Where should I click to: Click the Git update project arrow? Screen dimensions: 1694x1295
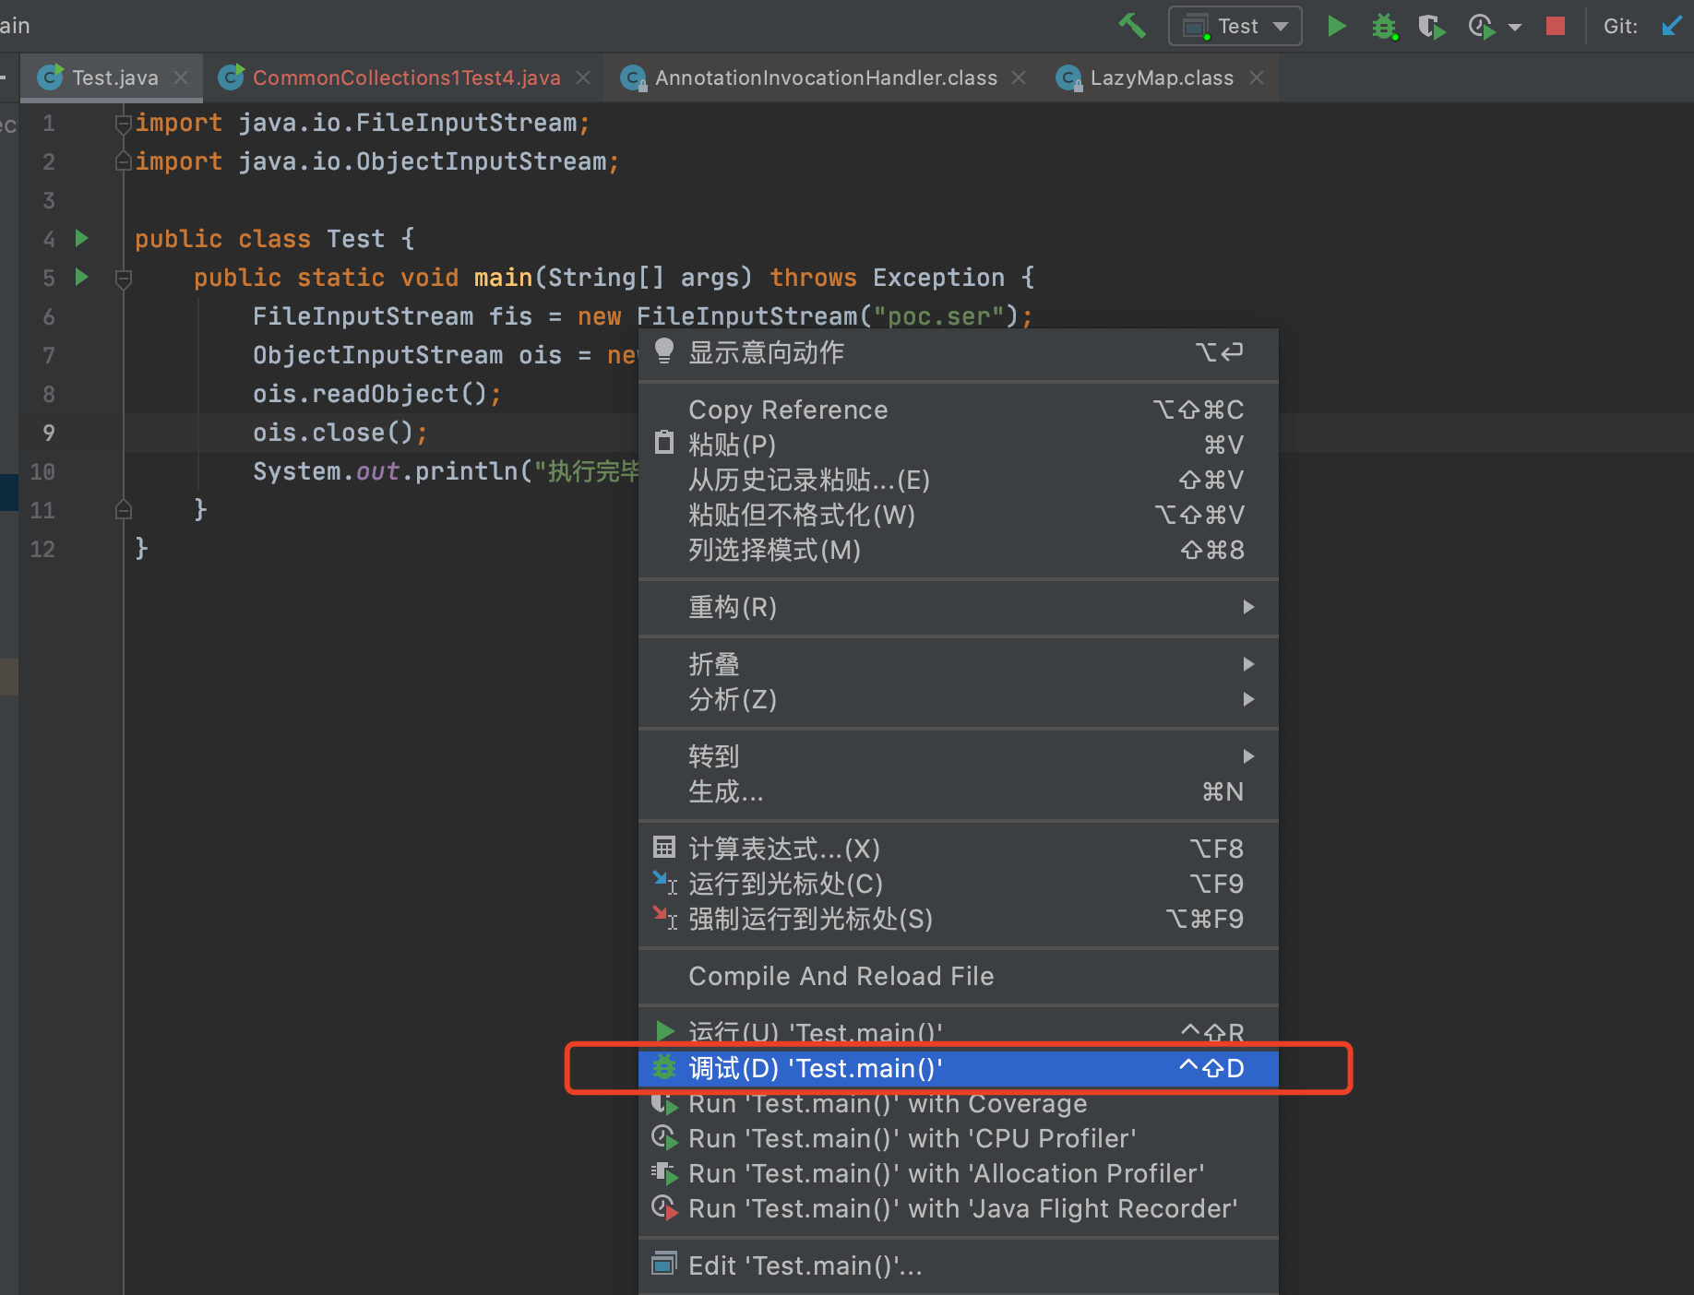point(1671,26)
